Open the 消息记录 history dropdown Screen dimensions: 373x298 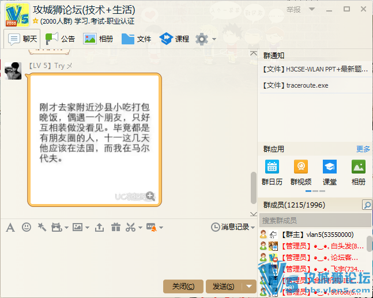[253, 228]
